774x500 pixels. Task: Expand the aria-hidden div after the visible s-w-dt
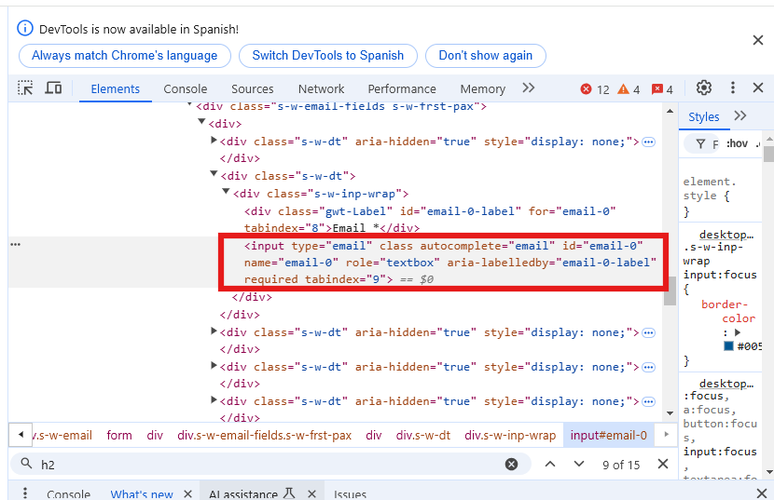[214, 331]
